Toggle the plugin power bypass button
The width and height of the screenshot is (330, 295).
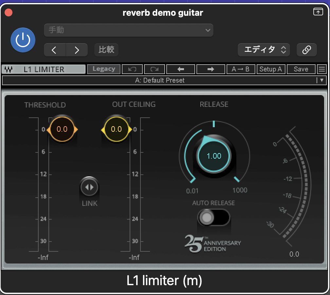click(x=23, y=40)
